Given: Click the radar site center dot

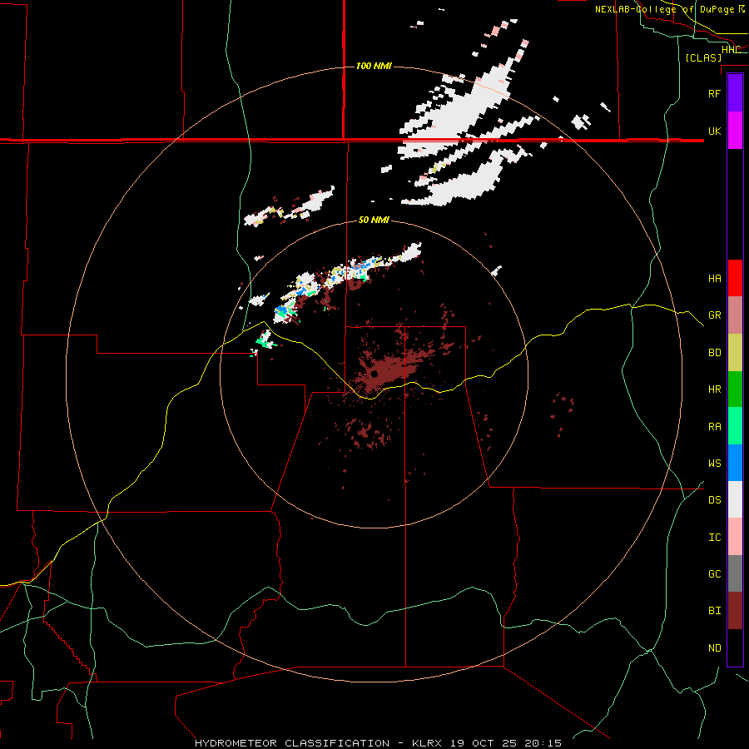Looking at the screenshot, I should [374, 374].
